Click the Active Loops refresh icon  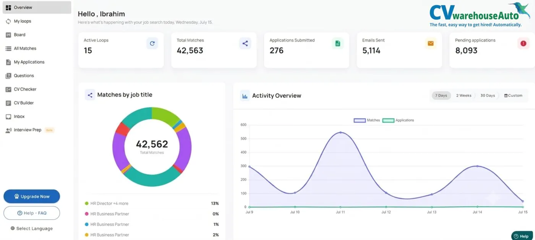tap(152, 44)
